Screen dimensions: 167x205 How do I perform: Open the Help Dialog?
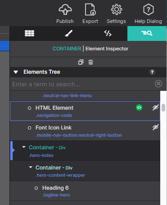pos(148,13)
